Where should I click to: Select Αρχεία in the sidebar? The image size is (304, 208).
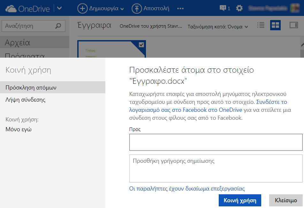coord(34,42)
